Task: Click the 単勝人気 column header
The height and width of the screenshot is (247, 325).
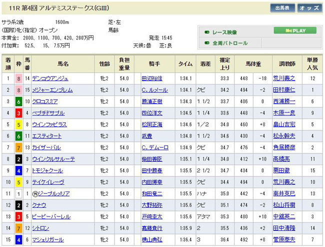Action: pos(312,64)
